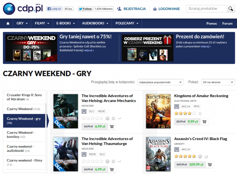Open the Pomoc link

click(x=211, y=24)
